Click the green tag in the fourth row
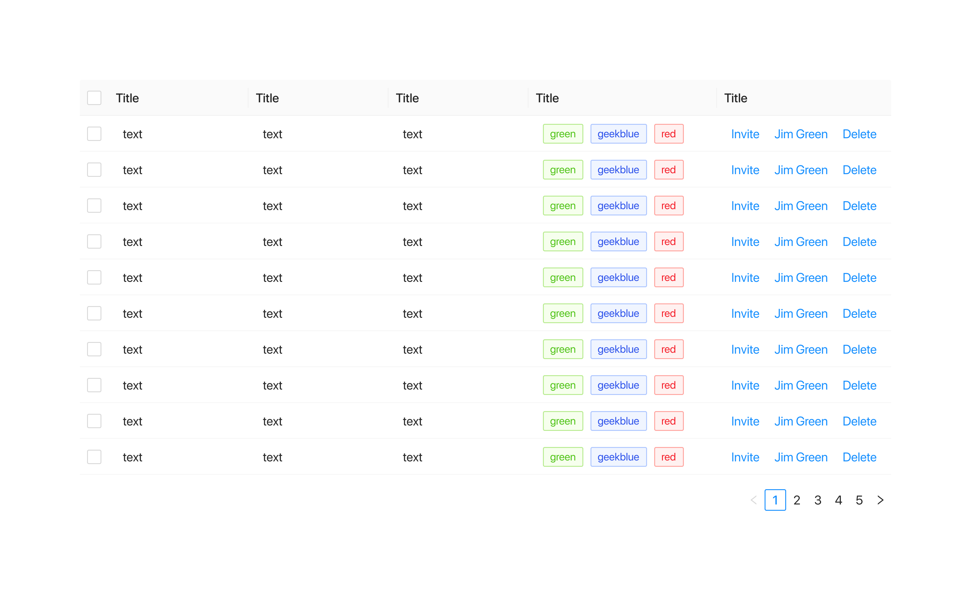The image size is (971, 605). (x=563, y=241)
